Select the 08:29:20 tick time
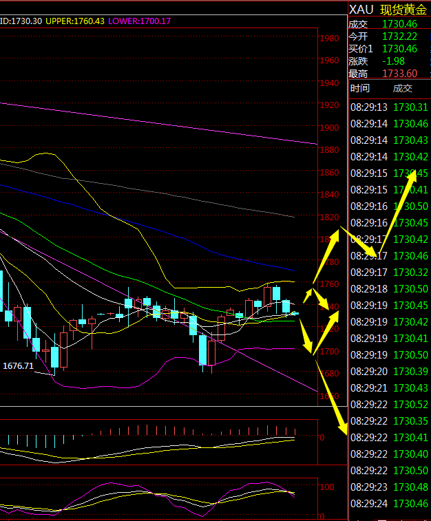Screen dimensions: 431x521 click(369, 372)
